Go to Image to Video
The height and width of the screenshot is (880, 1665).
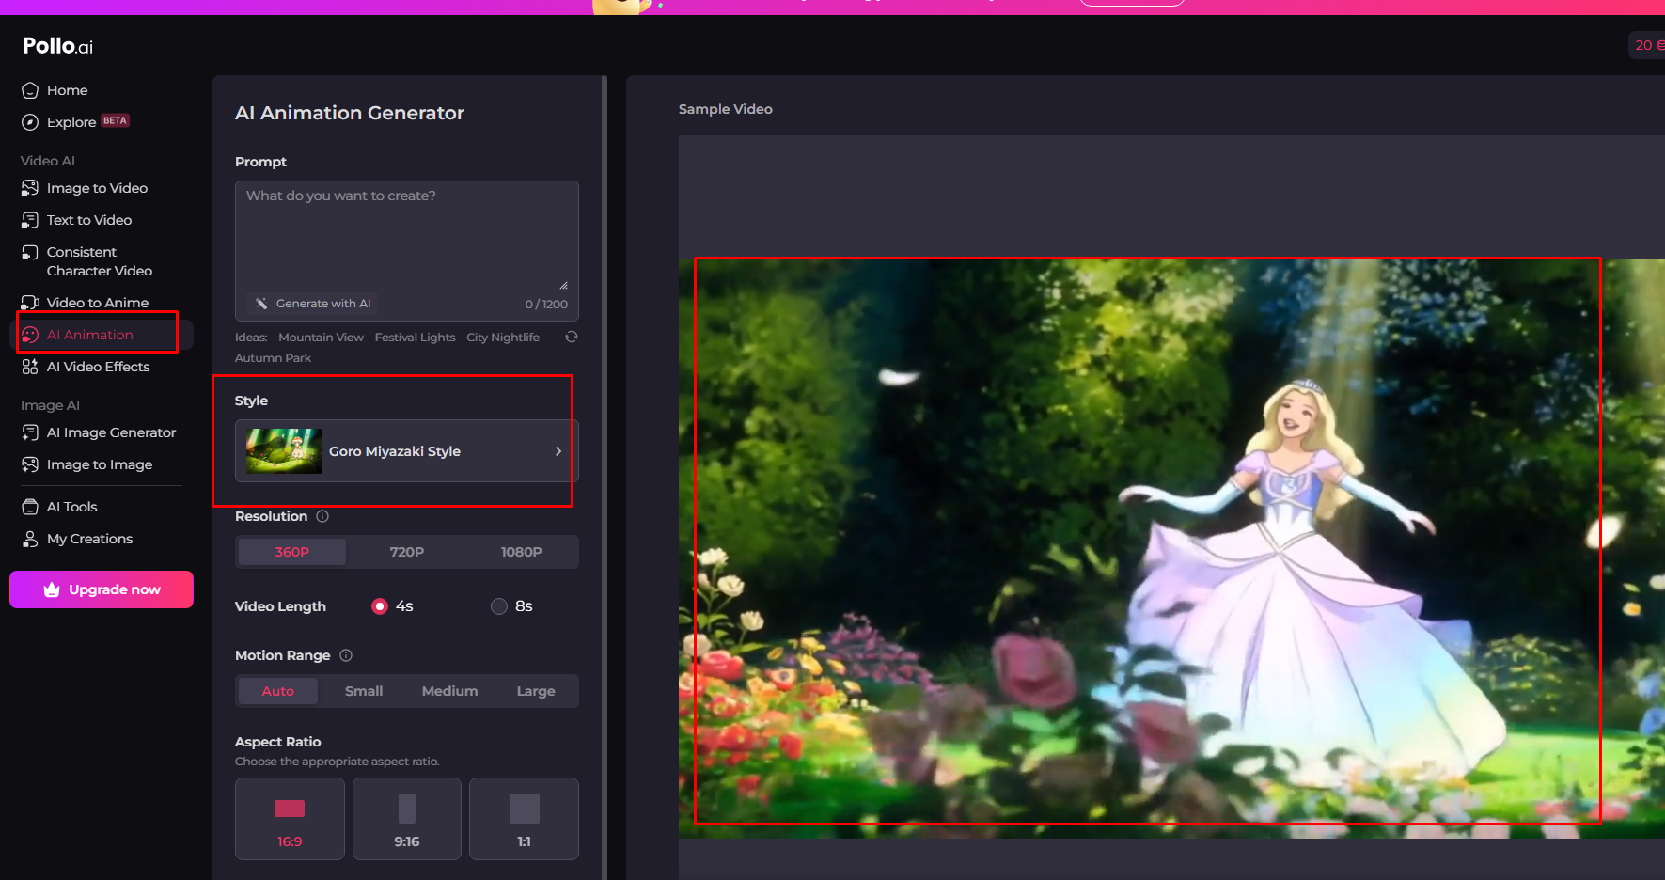97,188
